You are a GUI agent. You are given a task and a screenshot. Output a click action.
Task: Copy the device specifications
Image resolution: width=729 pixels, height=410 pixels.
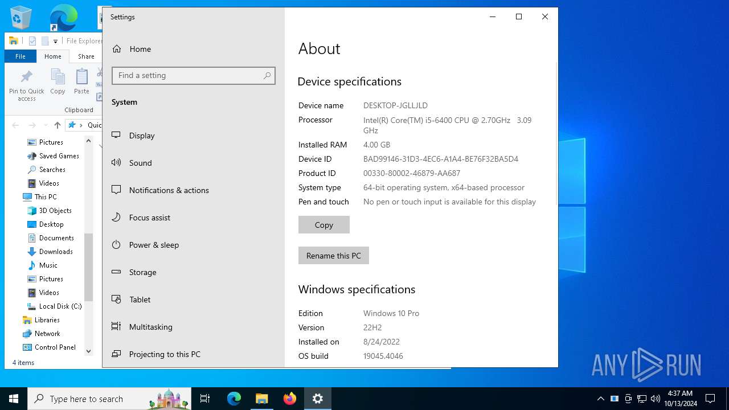click(x=323, y=225)
